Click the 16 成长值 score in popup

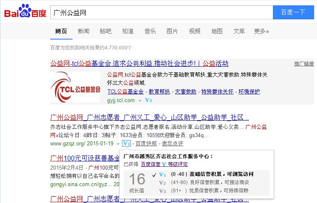tap(137, 182)
